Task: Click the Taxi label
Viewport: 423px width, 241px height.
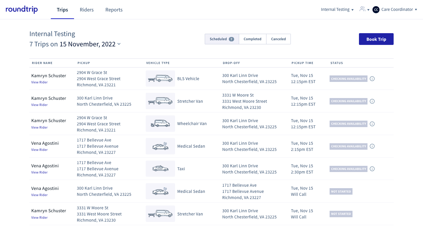Action: [x=181, y=169]
